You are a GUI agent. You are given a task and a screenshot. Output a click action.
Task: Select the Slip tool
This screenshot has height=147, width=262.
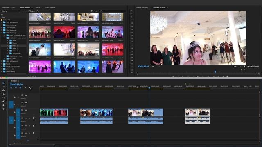pos(3,98)
